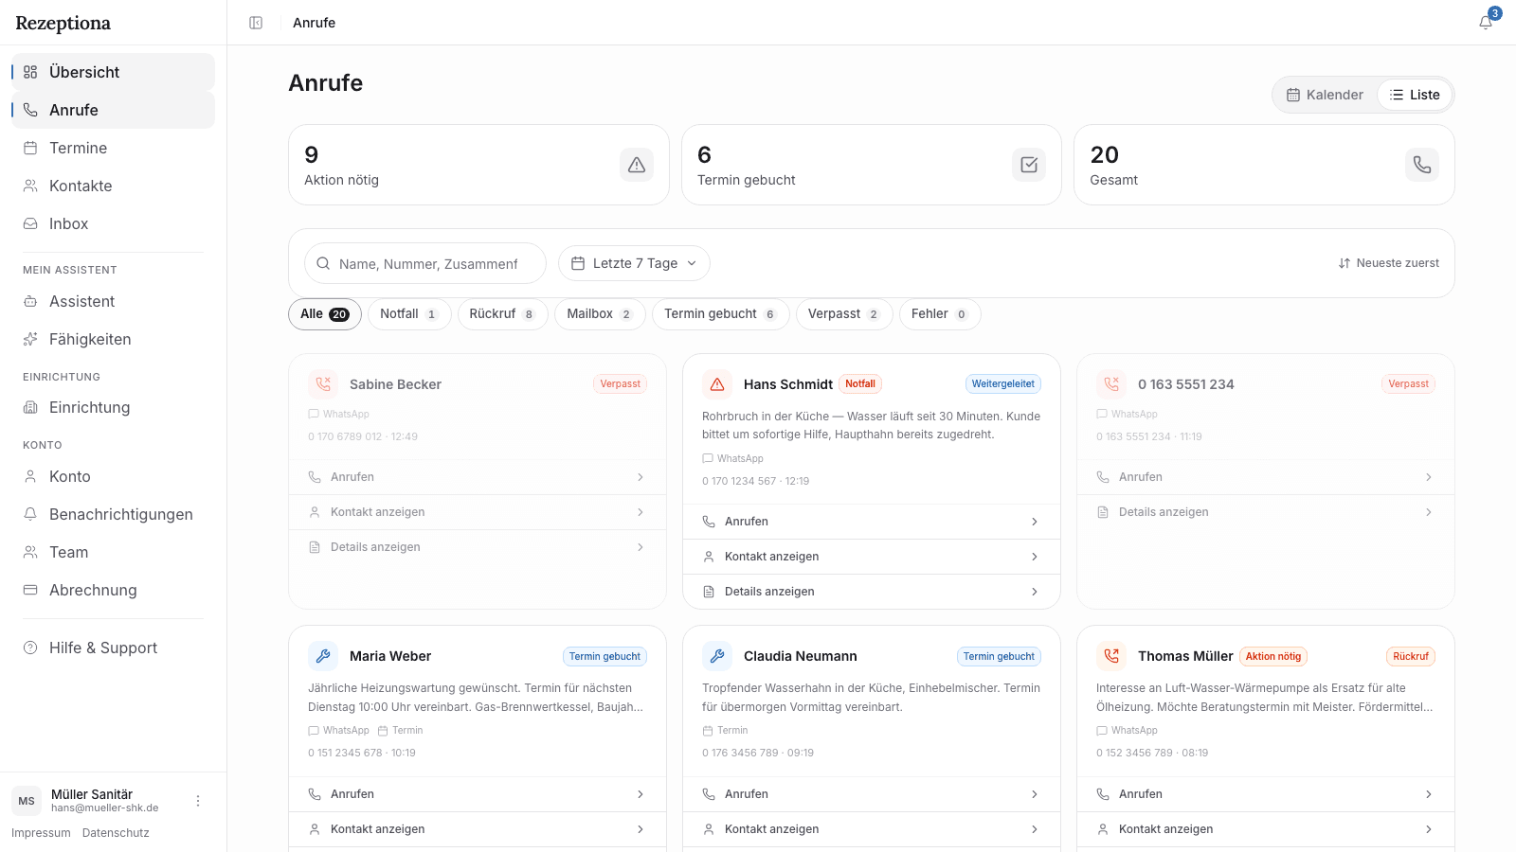Screen dimensions: 1516x852
Task: Switch to Kalender view
Action: point(1325,95)
